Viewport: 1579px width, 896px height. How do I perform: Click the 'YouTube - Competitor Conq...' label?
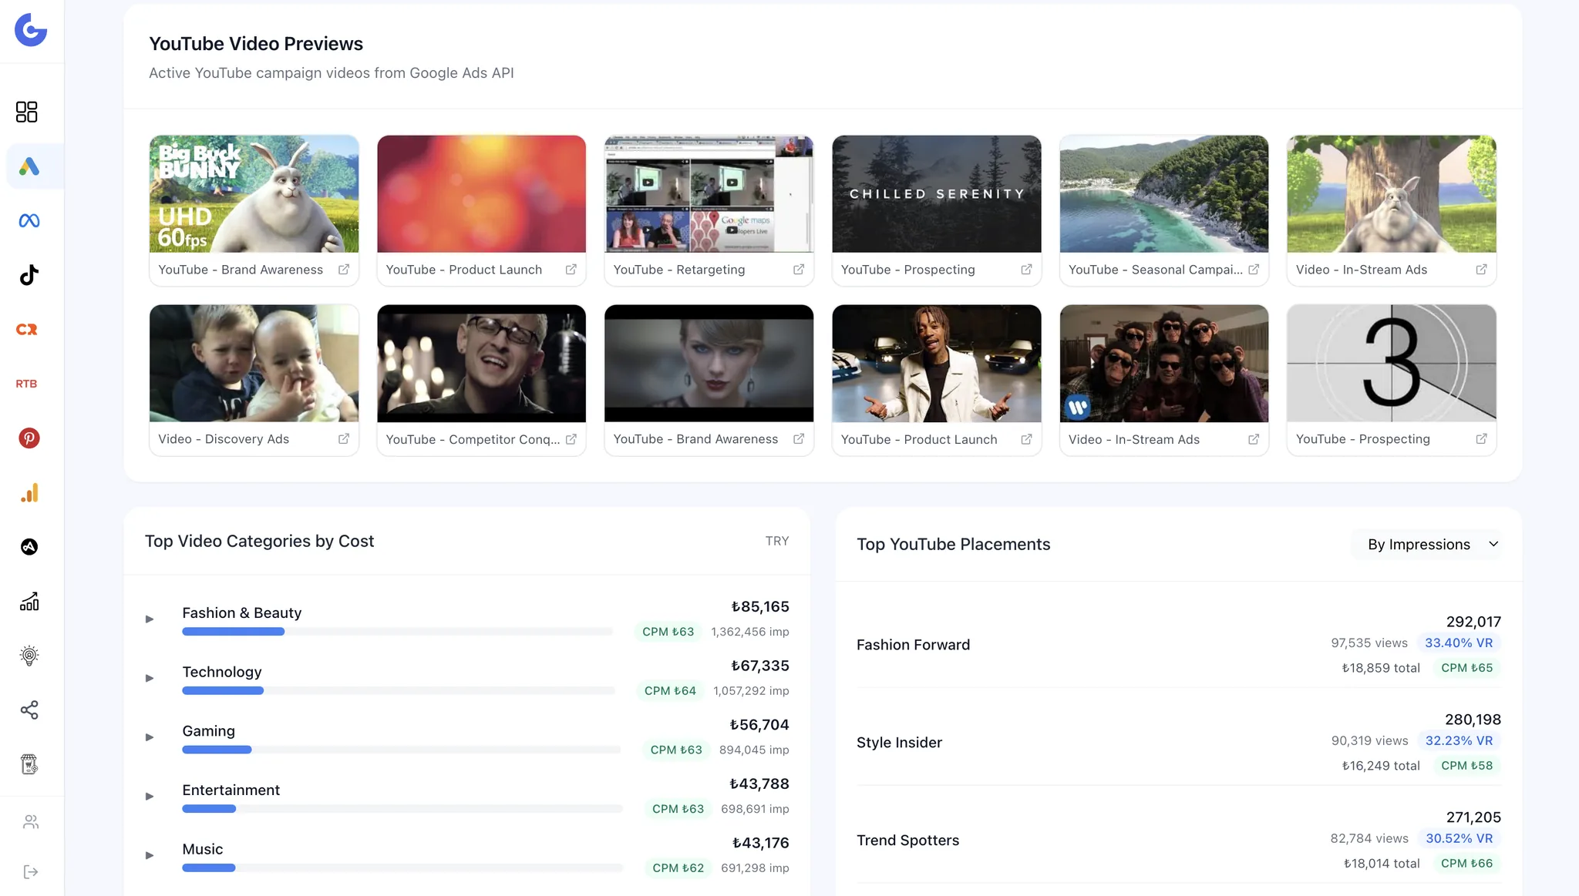tap(473, 439)
